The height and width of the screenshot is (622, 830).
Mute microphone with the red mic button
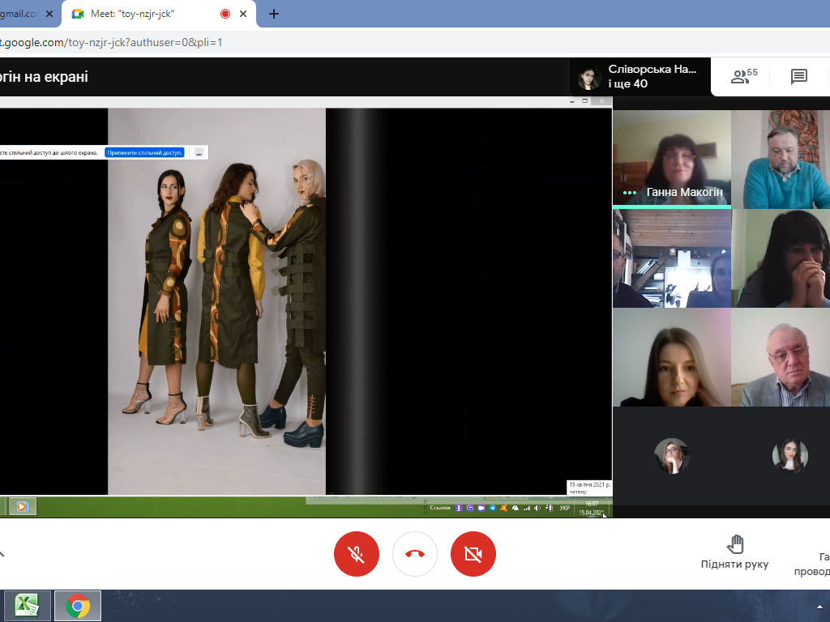tap(356, 554)
